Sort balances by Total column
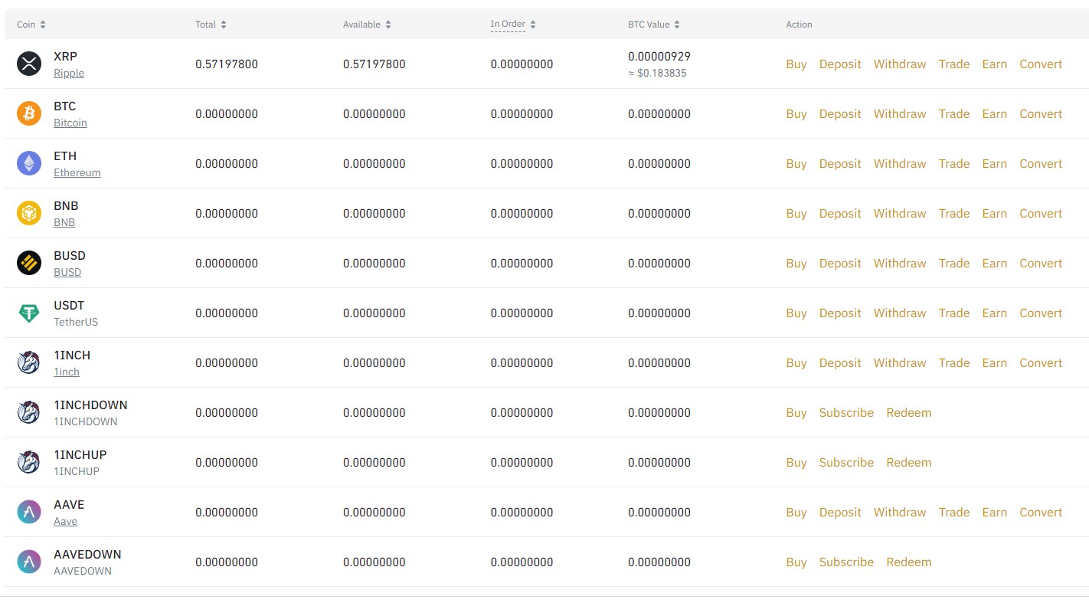Viewport: 1089px width, 603px height. [x=211, y=25]
